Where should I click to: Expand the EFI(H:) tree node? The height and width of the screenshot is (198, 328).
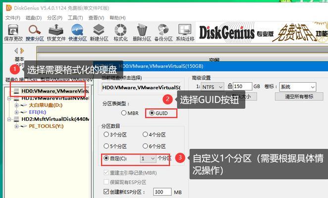(x=16, y=112)
